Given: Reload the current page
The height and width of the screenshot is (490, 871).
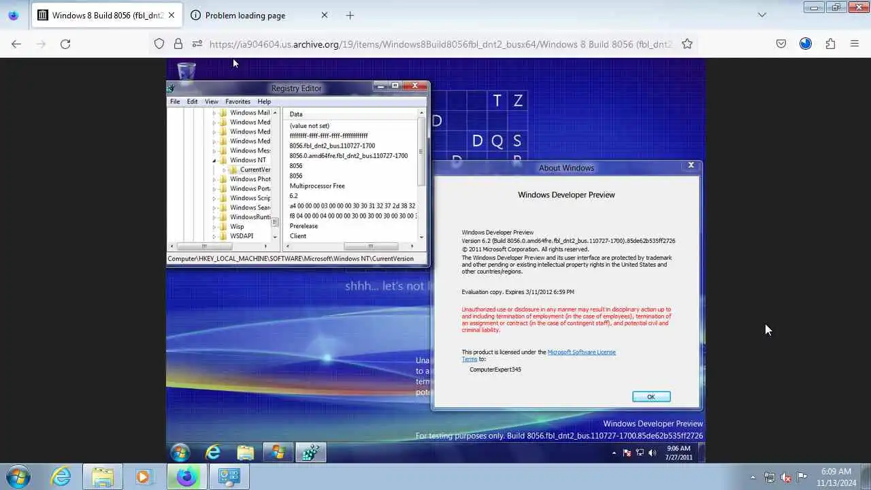Looking at the screenshot, I should pos(65,44).
